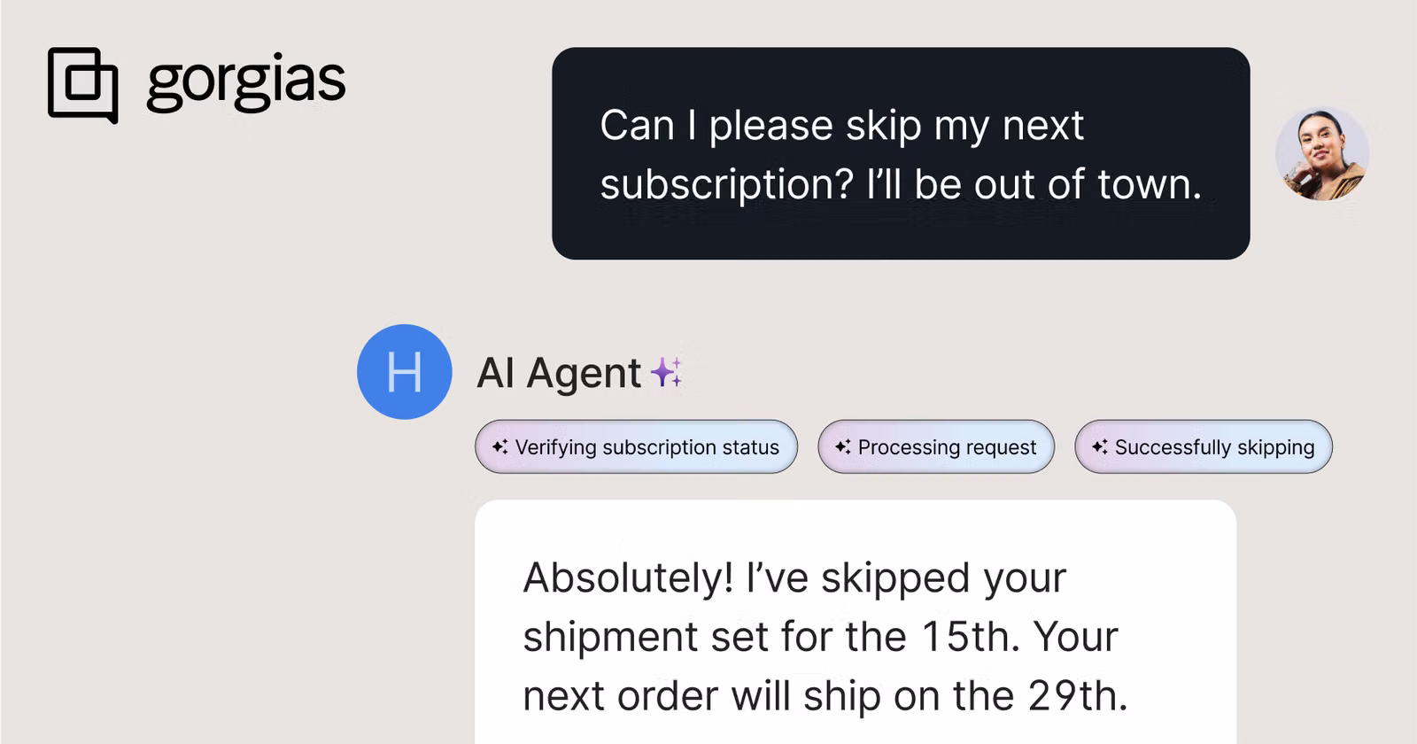Click sparkle icon in Successfully skipping chip
Image resolution: width=1417 pixels, height=744 pixels.
[x=1100, y=447]
